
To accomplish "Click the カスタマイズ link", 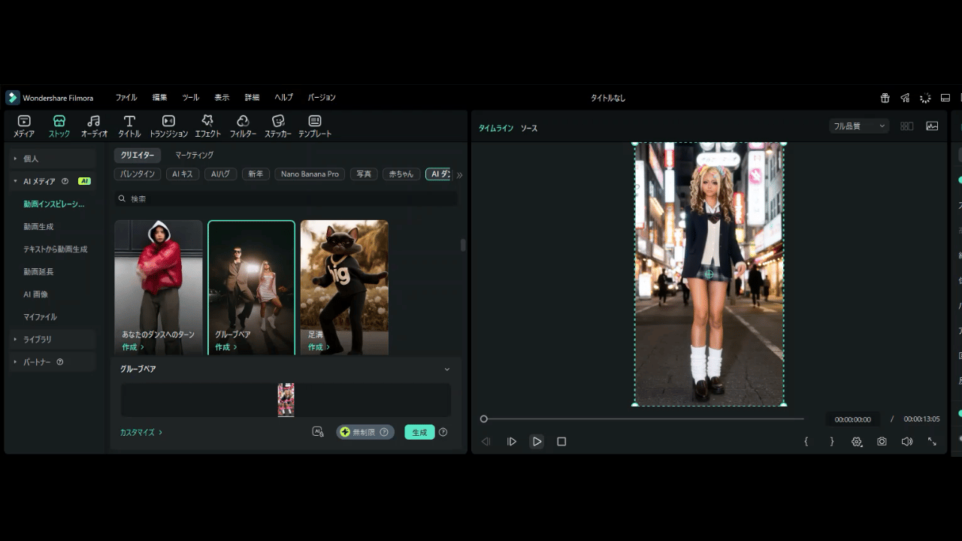I will (141, 432).
